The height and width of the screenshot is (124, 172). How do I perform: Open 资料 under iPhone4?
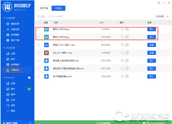click(x=11, y=106)
